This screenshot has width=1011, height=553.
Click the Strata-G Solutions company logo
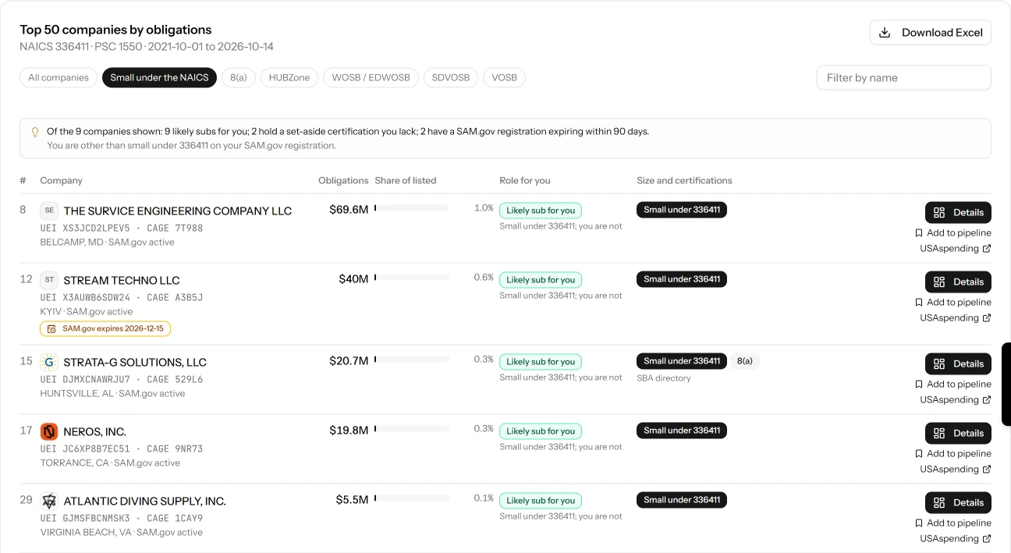[x=49, y=362]
